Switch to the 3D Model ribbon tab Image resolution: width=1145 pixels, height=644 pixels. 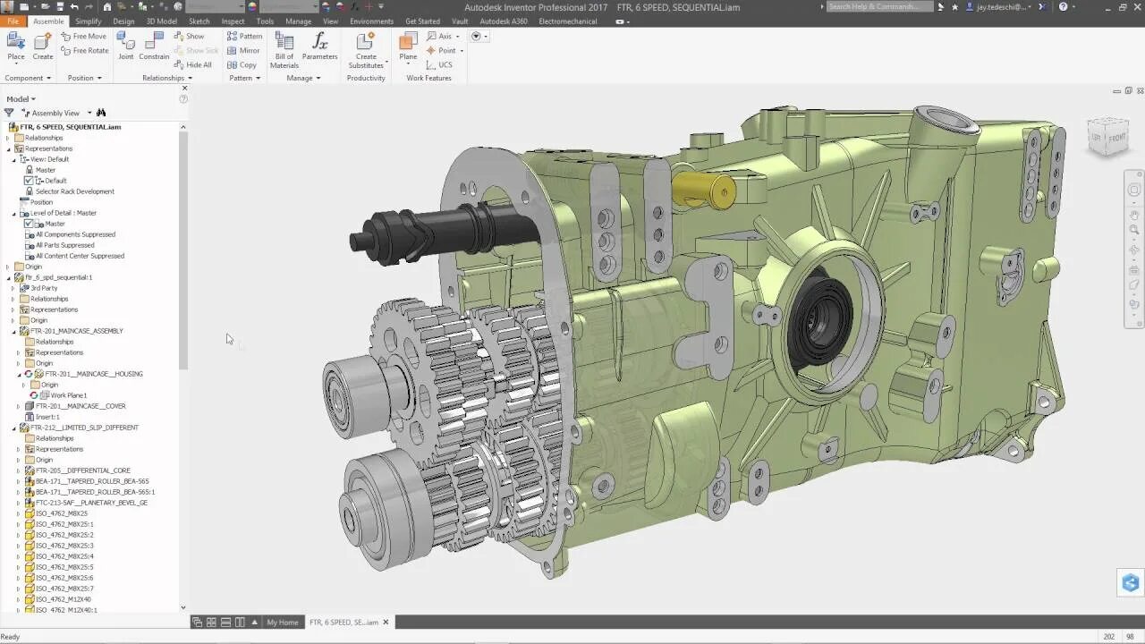pos(161,21)
